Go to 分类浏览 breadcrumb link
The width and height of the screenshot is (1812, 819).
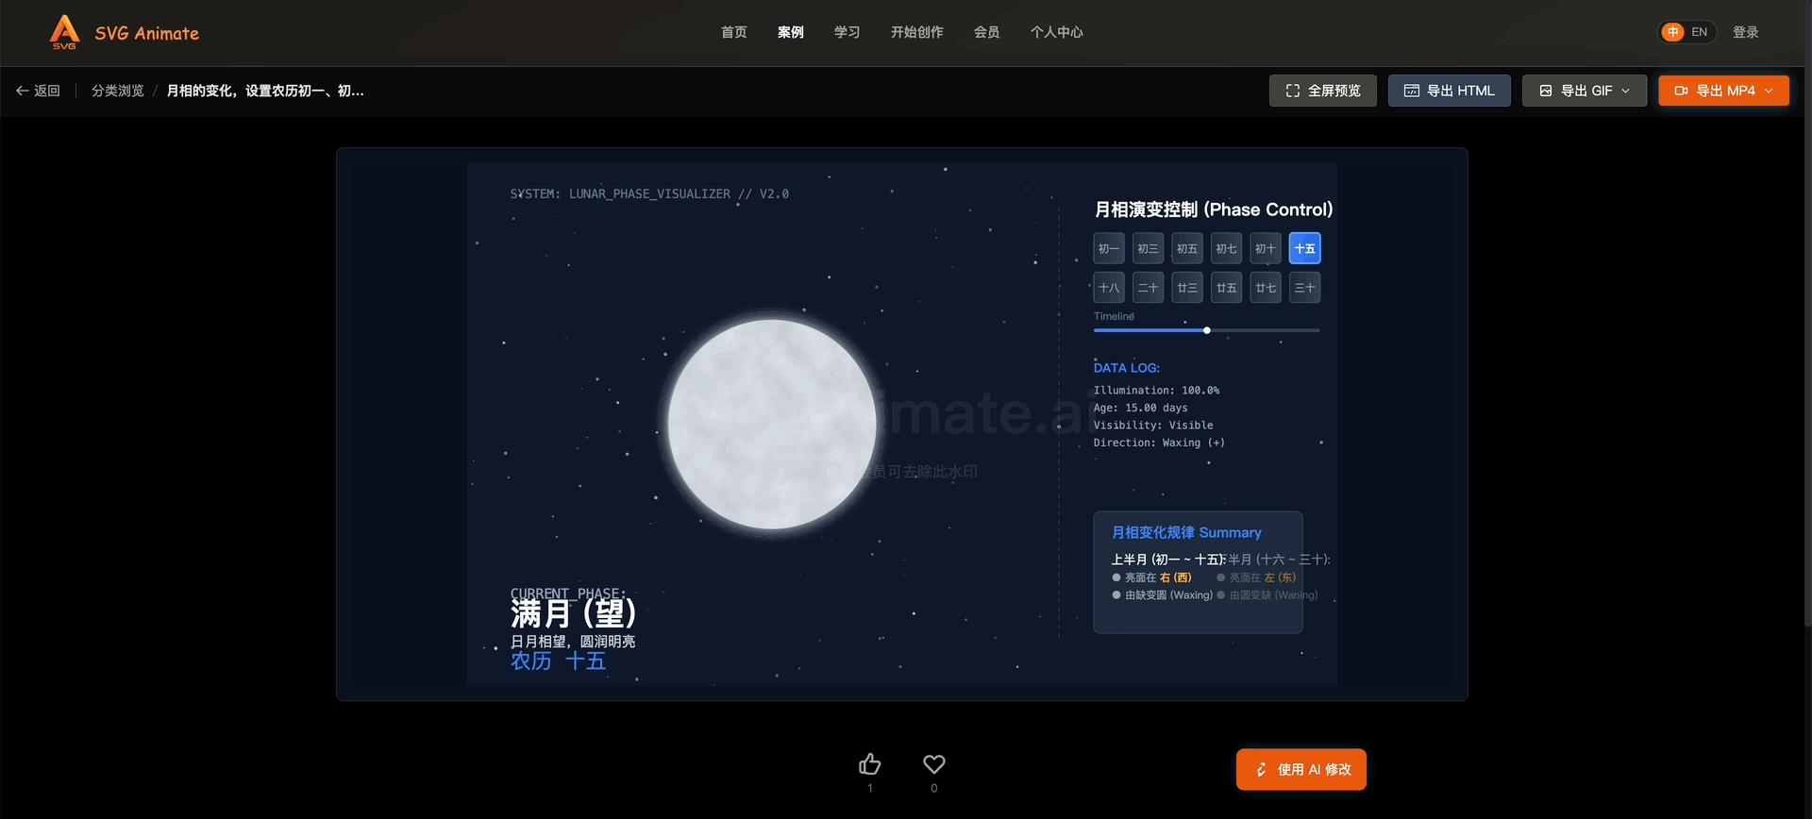(118, 91)
